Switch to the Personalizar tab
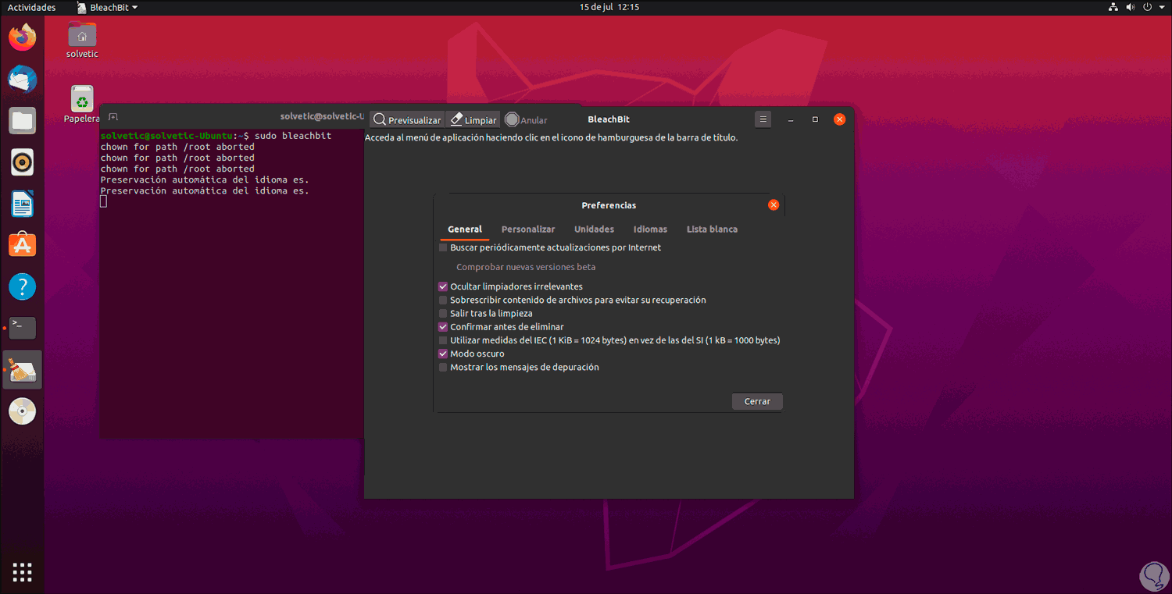This screenshot has height=594, width=1172. (x=528, y=229)
